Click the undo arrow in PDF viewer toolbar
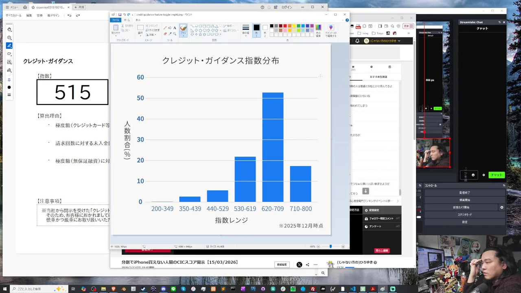521x293 pixels. [x=70, y=15]
